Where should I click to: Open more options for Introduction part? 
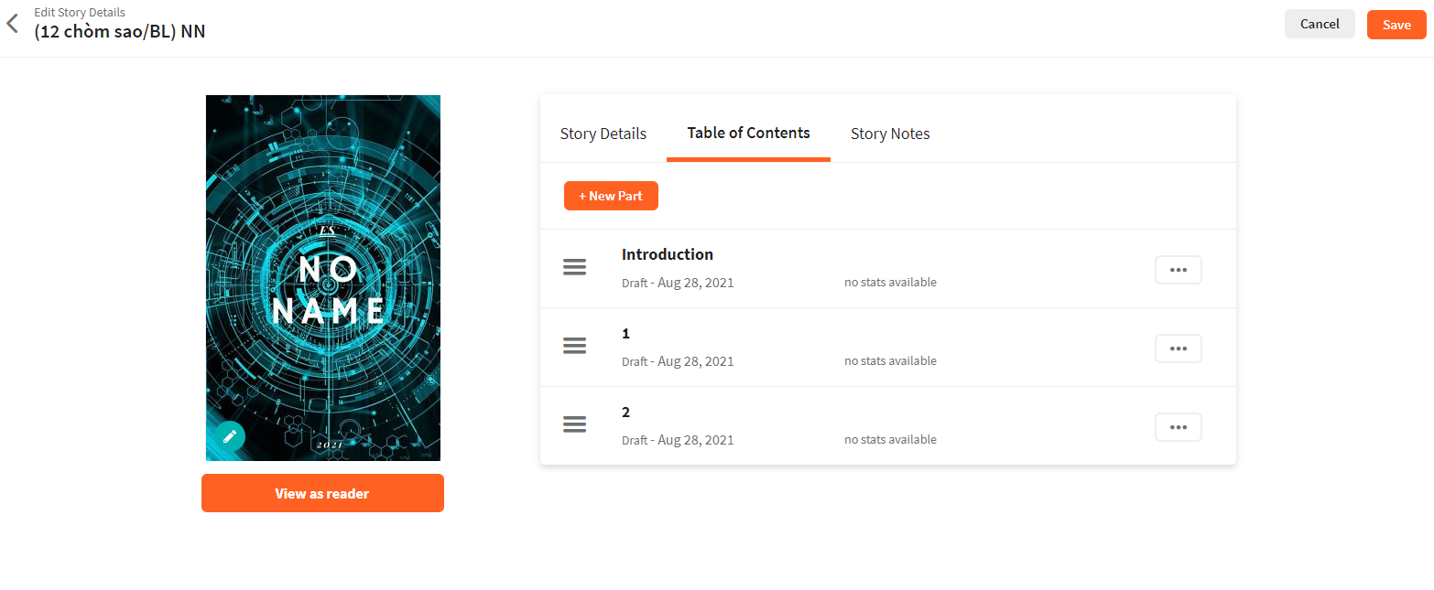point(1179,270)
